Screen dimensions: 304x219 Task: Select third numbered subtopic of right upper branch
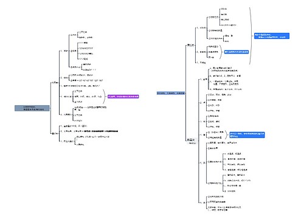201,63
